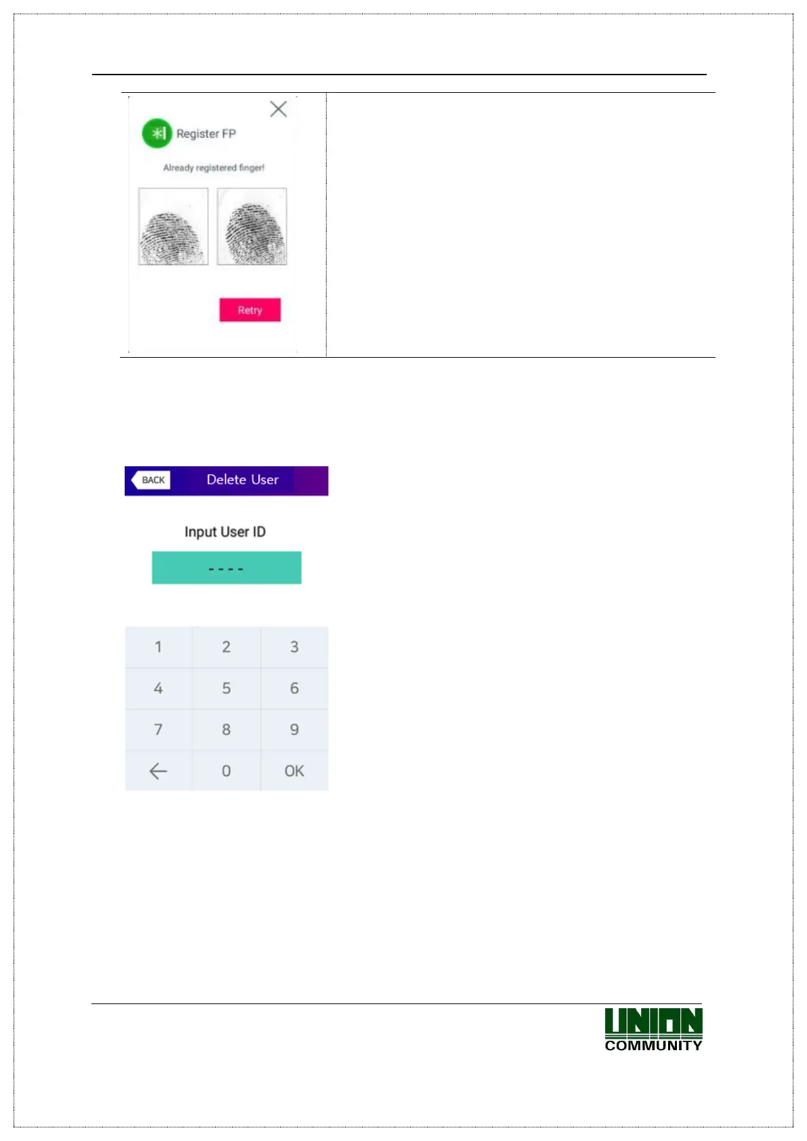Click the backspace arrow key on keypad
807x1141 pixels.
159,771
